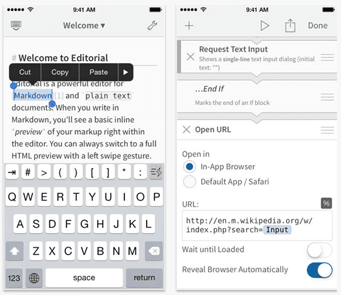341x295 pixels.
Task: Tap the globe keyboard switch icon
Action: pyautogui.click(x=34, y=278)
